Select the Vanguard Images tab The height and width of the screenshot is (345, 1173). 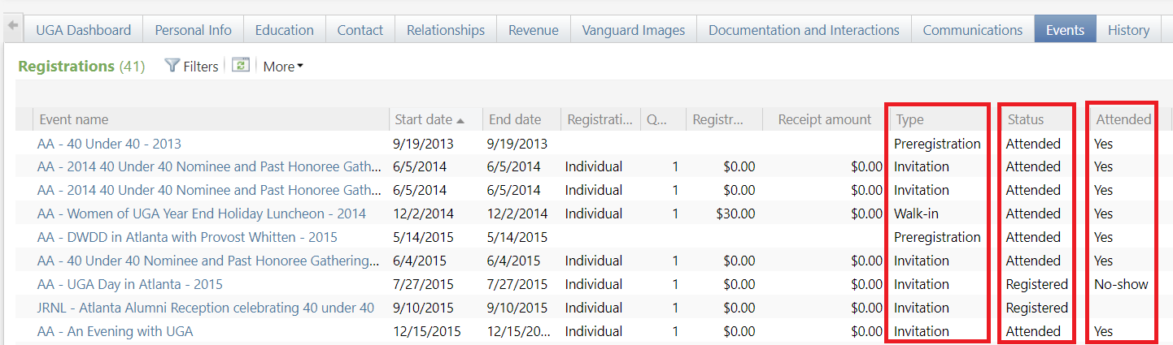tap(633, 30)
